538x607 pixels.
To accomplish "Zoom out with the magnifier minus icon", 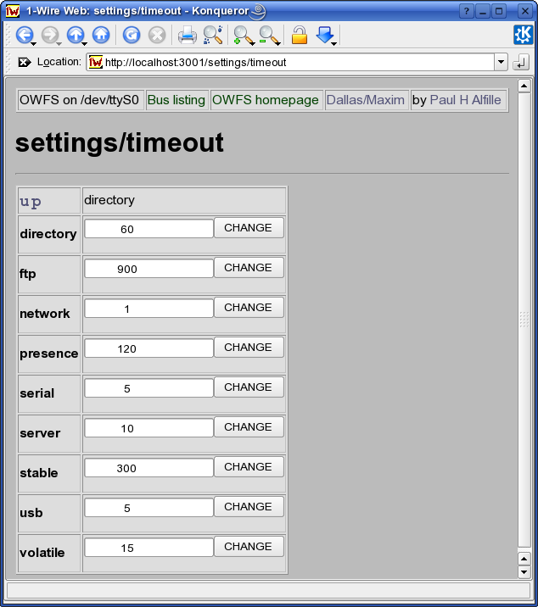I will click(x=268, y=35).
